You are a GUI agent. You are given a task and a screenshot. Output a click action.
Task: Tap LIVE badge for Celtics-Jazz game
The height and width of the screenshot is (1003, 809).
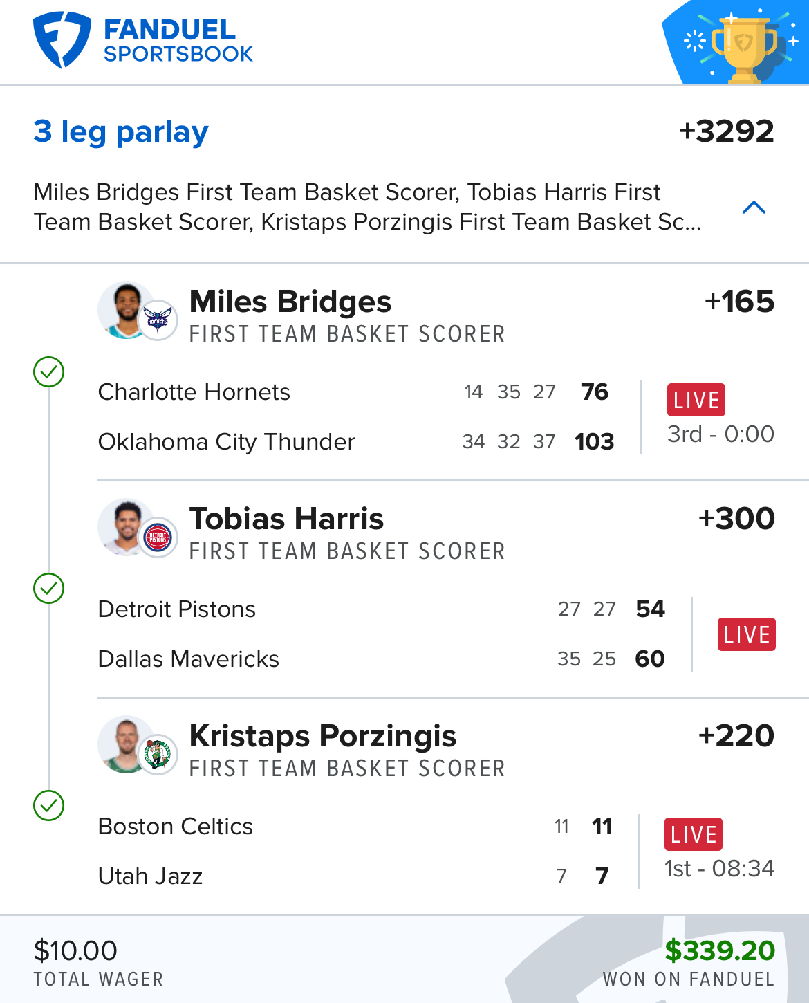click(x=694, y=834)
